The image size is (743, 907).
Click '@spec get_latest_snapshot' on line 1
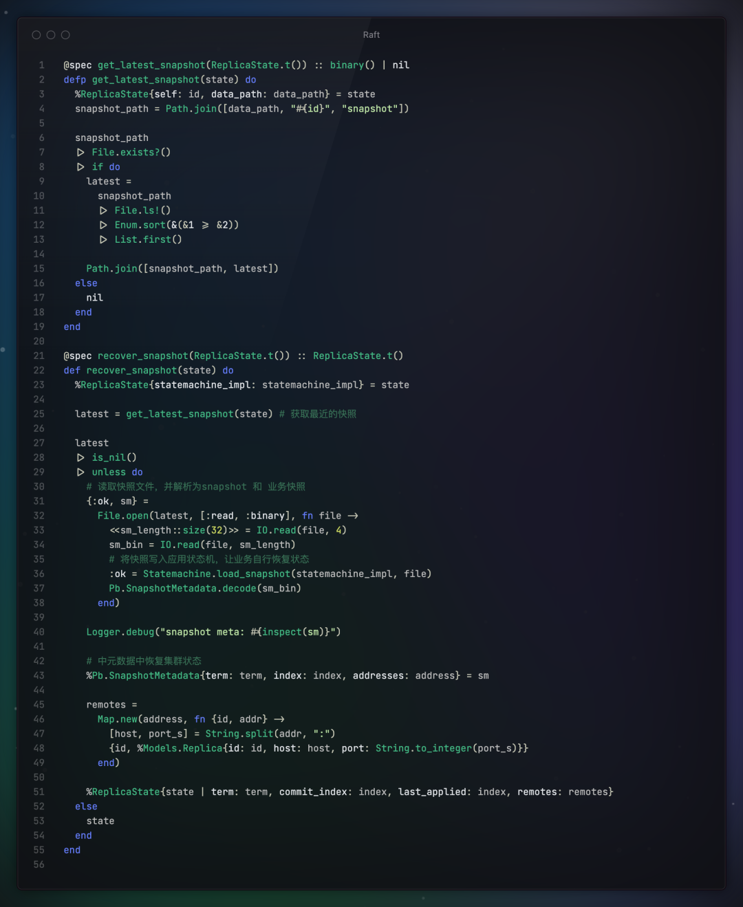pyautogui.click(x=135, y=65)
